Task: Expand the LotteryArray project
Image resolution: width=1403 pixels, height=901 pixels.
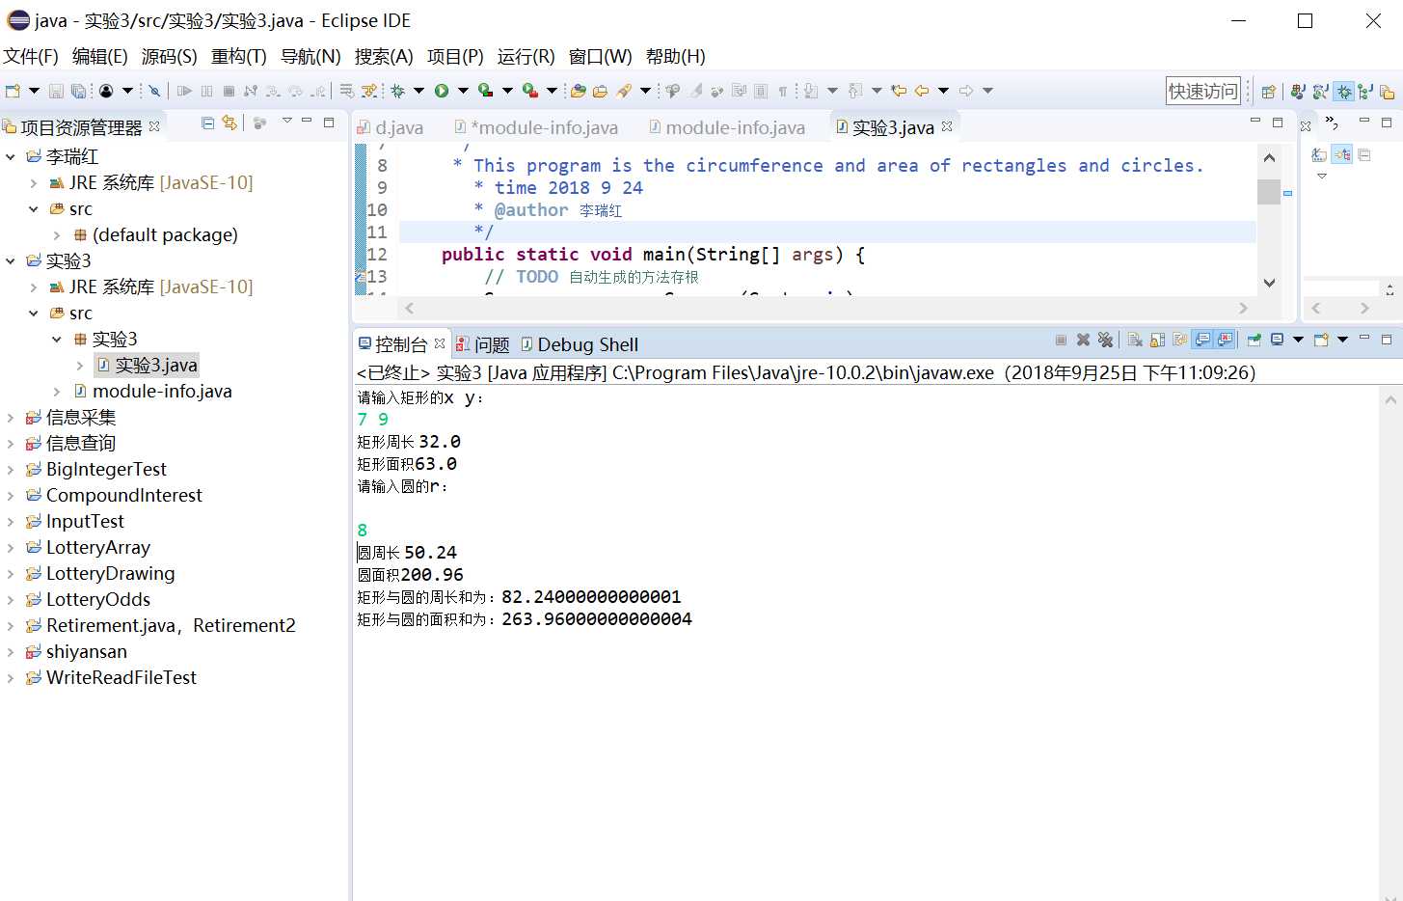Action: coord(11,547)
